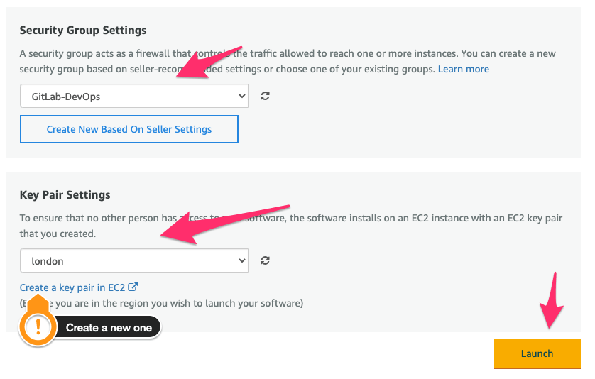Click the orange exclamation mark hint icon
595x379 pixels.
point(37,327)
